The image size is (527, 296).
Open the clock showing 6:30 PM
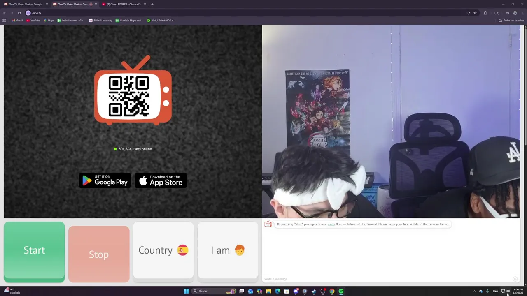[518, 291]
